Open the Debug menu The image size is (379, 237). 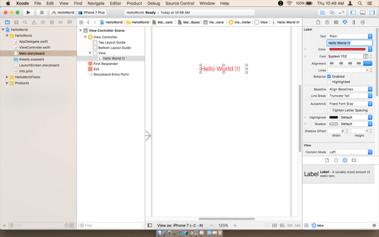(x=153, y=4)
